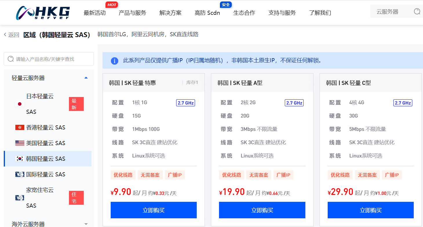The height and width of the screenshot is (227, 423).
Task: Click the search magnifier in the top bar
Action: (417, 12)
